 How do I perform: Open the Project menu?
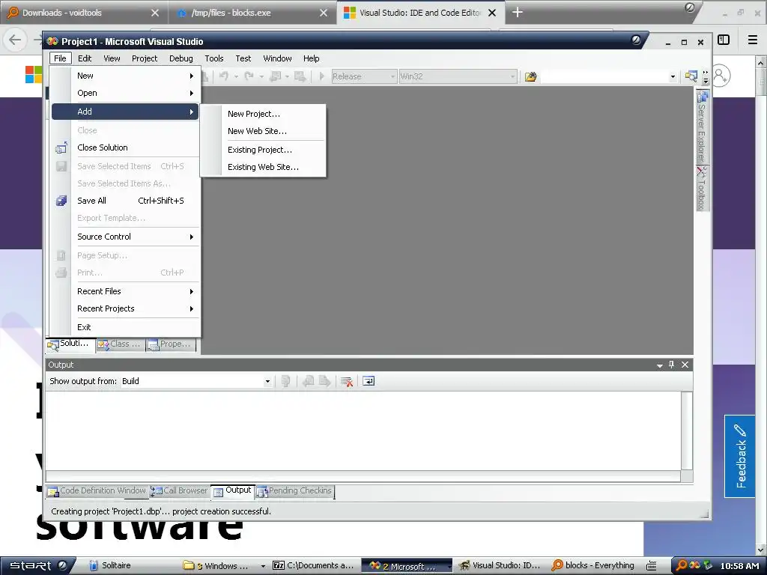click(145, 58)
